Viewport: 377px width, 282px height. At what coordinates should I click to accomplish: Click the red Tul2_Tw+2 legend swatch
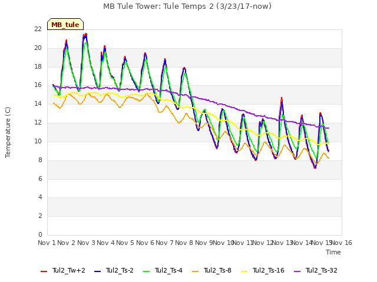tap(44, 271)
